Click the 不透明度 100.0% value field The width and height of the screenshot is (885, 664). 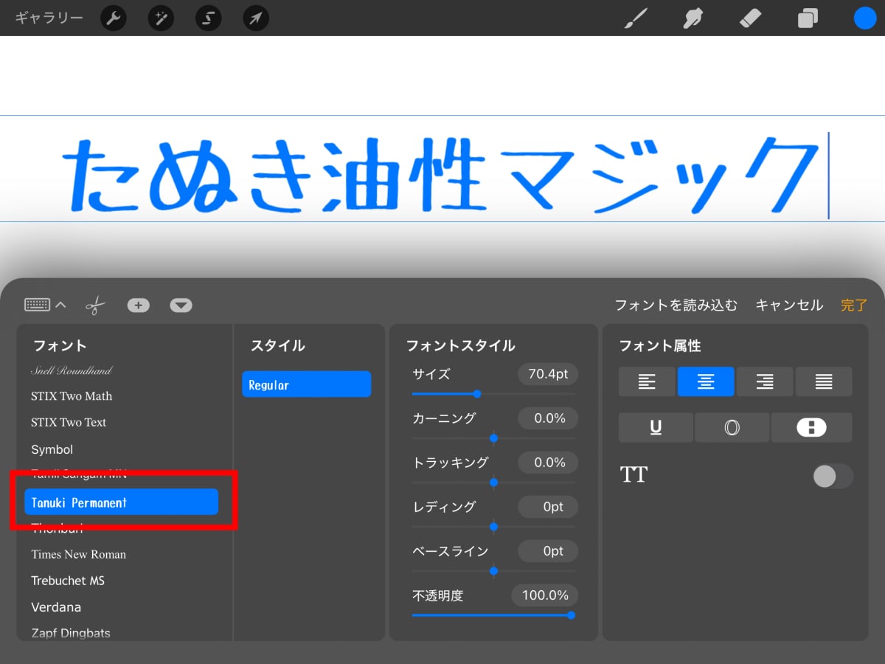point(545,595)
